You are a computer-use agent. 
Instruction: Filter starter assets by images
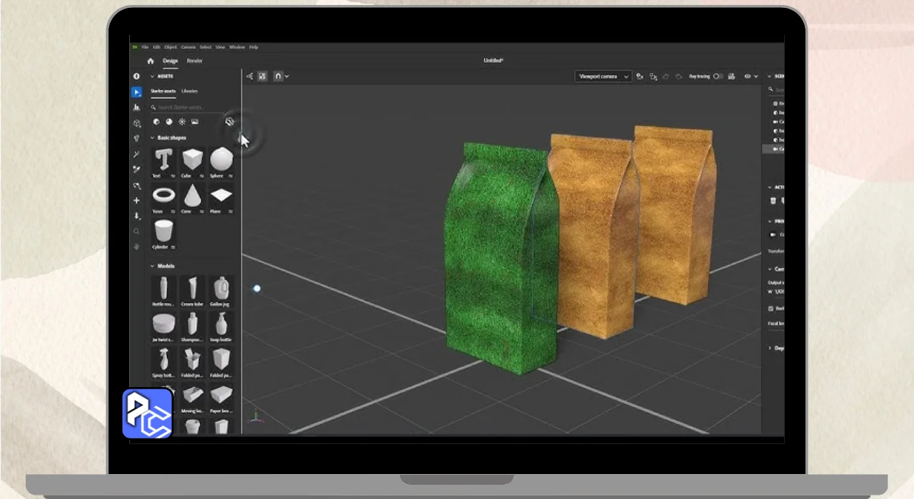point(195,122)
